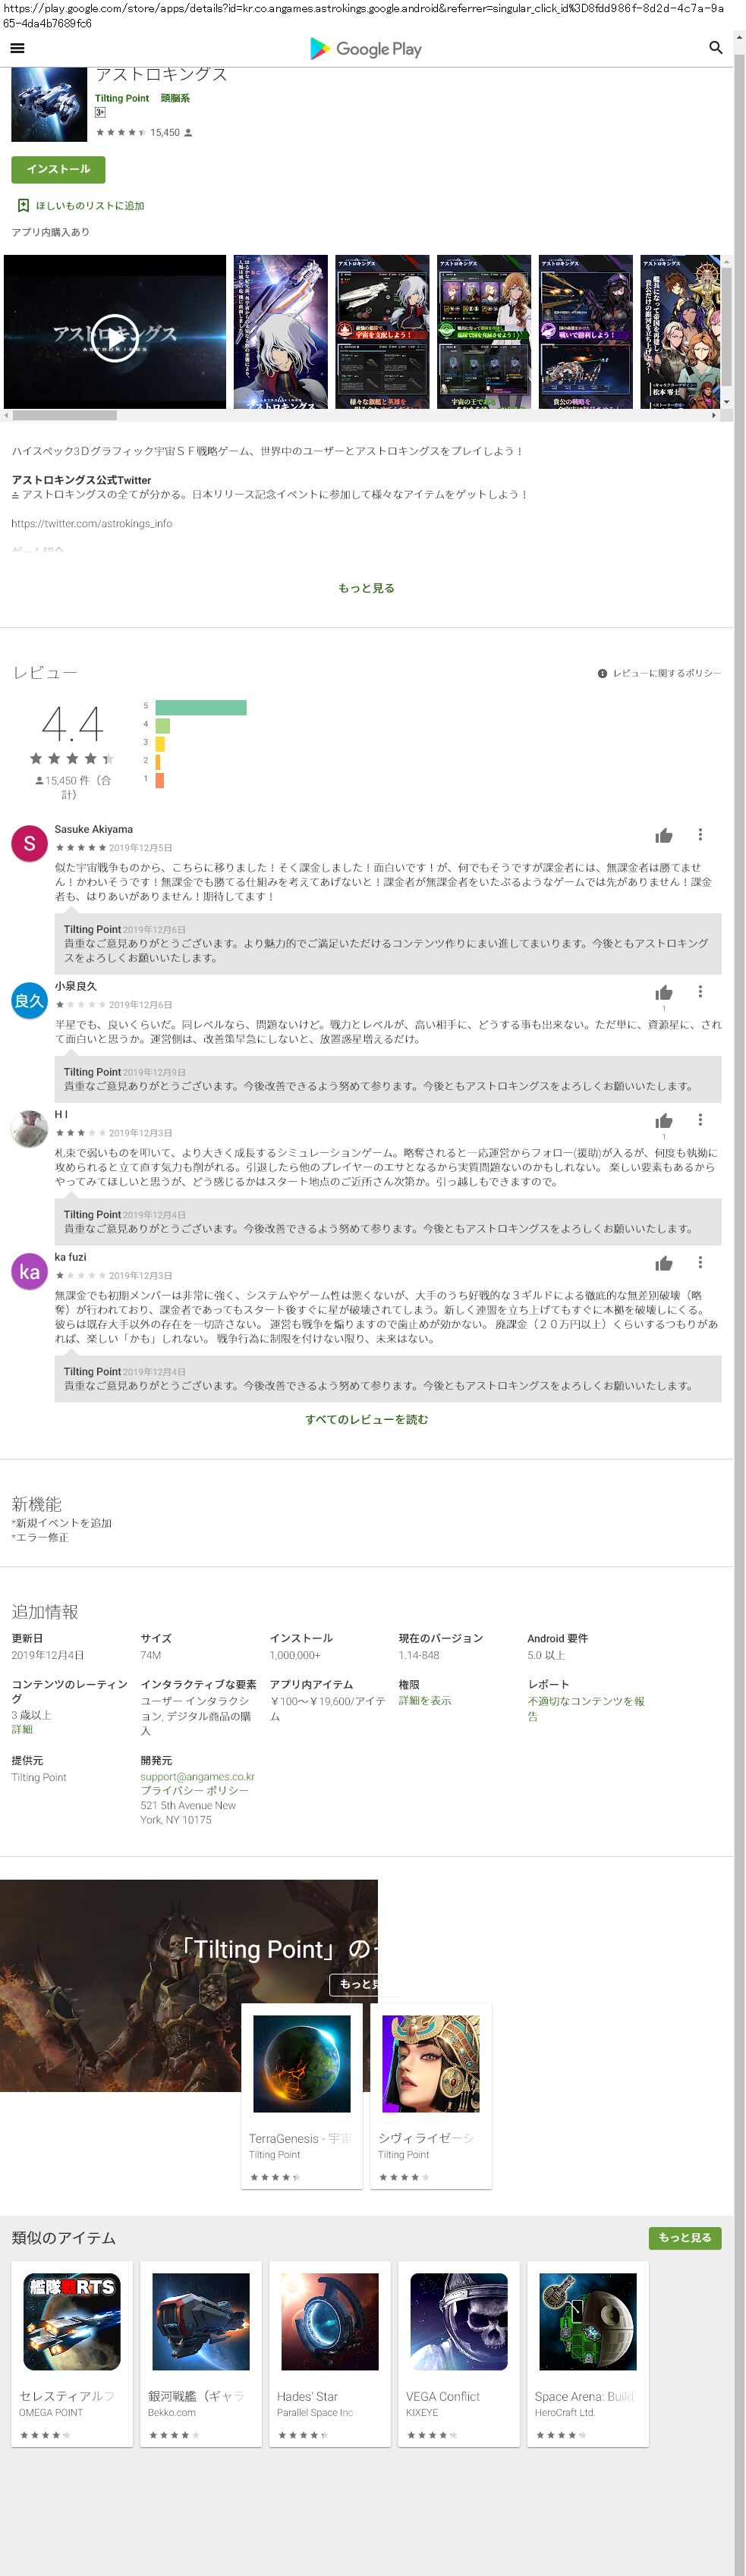Open すべてのレビューを読む link
This screenshot has height=2576, width=746.
pyautogui.click(x=366, y=1419)
